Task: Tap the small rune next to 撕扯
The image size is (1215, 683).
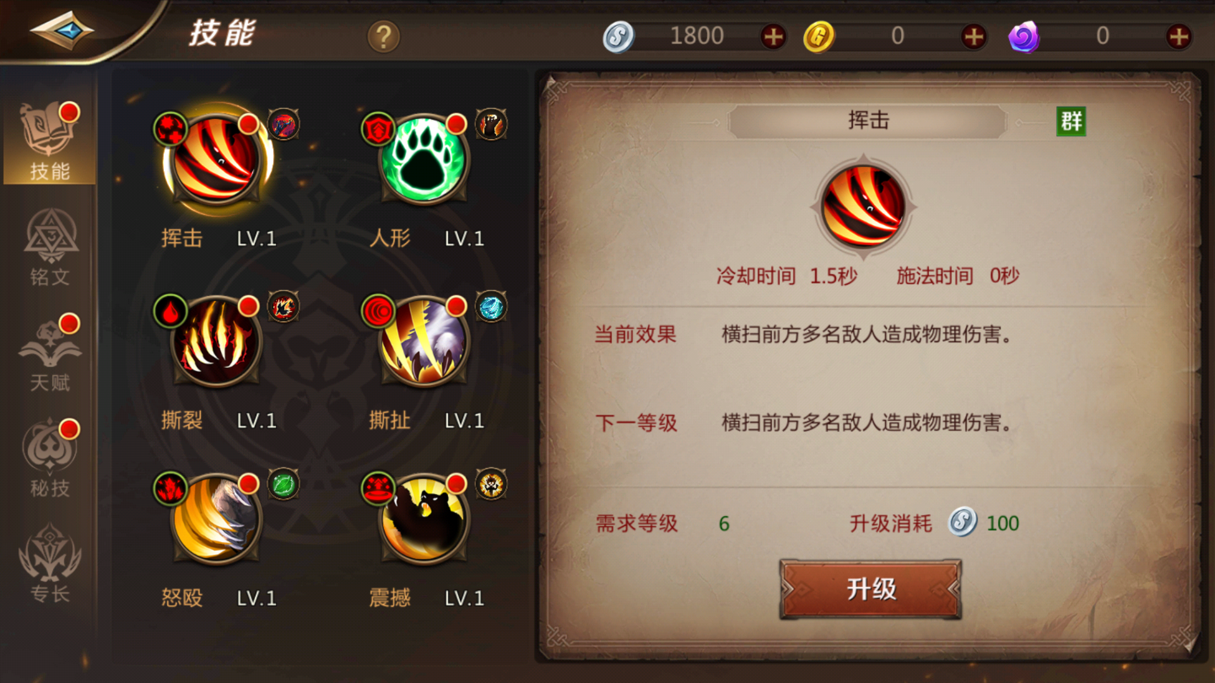Action: 491,307
